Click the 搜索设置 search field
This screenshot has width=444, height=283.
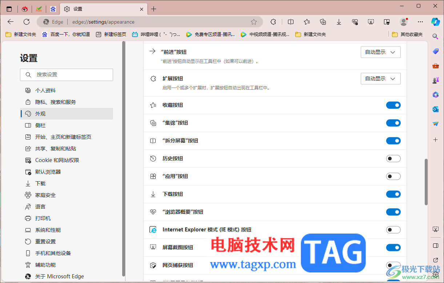coord(67,74)
